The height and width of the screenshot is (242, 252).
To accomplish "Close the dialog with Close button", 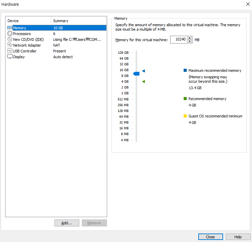I will tap(211, 237).
